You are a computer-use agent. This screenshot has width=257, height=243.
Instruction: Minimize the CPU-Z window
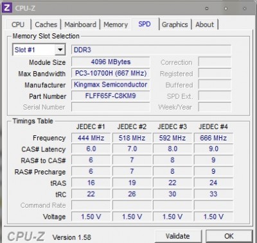pyautogui.click(x=207, y=8)
